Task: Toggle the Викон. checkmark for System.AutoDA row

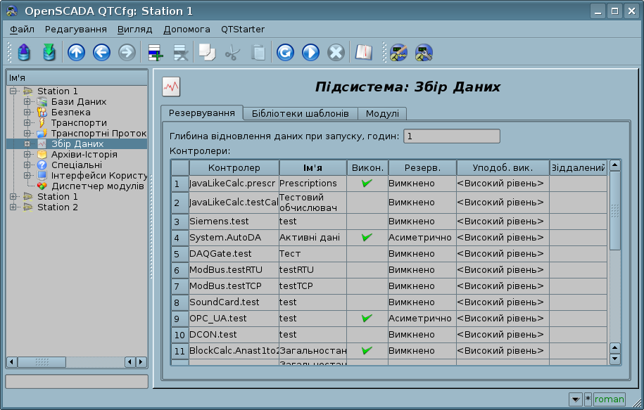Action: pos(367,238)
